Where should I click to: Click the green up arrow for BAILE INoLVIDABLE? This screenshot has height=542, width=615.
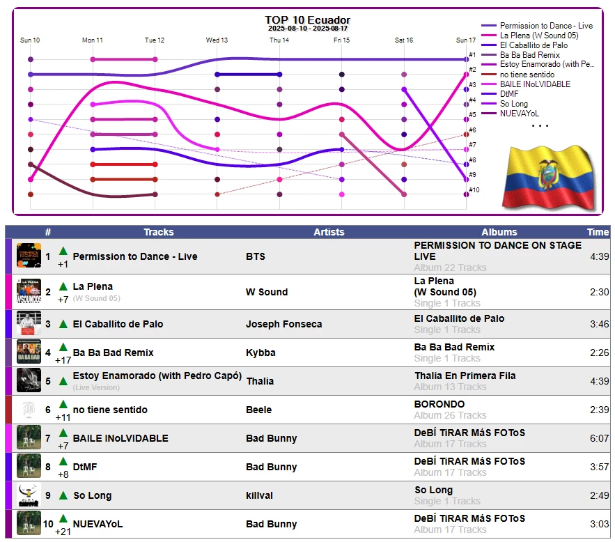click(63, 433)
